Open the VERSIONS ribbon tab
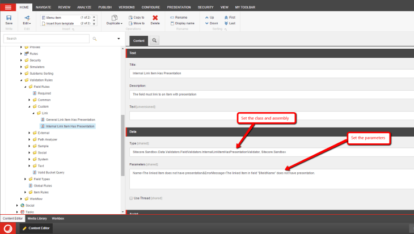414x234 pixels. tap(126, 7)
